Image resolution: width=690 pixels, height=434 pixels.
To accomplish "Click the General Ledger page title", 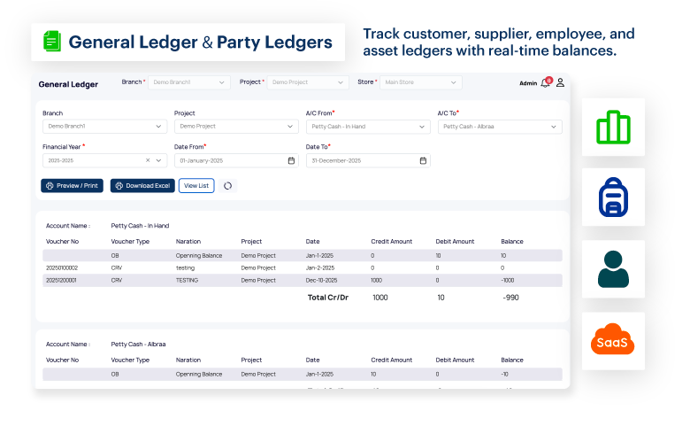I will pos(68,84).
